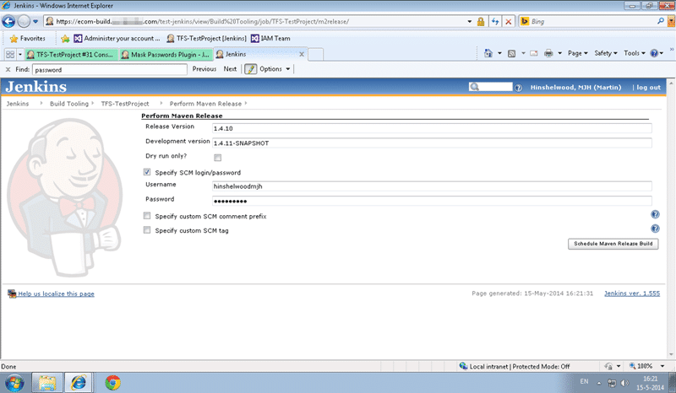
Task: Click the Print icon in command bar
Action: 548,53
